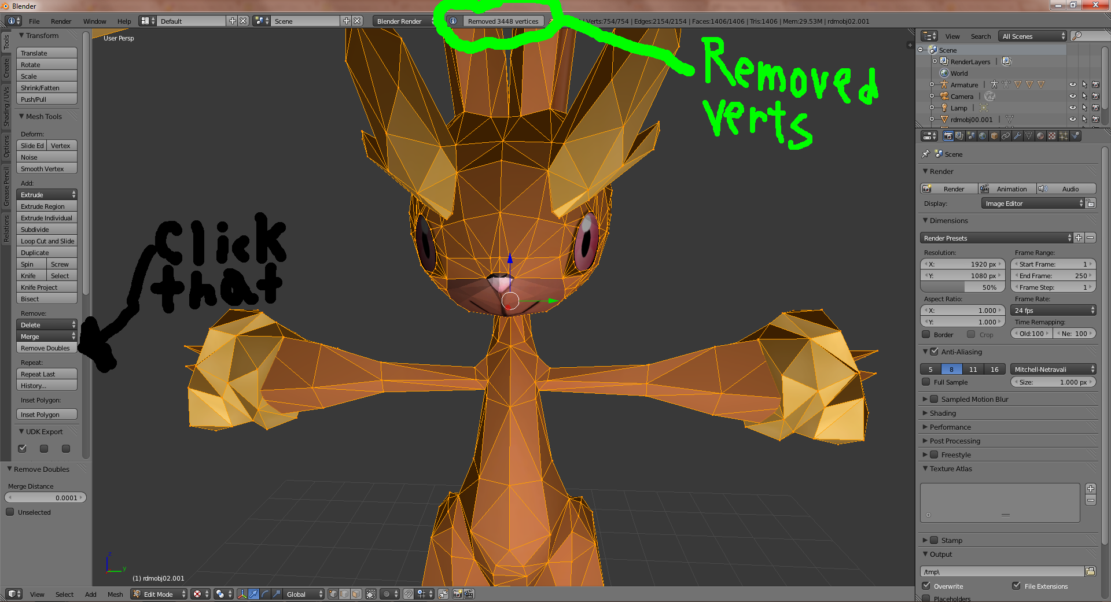Toggle rdmobj00.001 selectability cursor icon
Image resolution: width=1111 pixels, height=602 pixels.
1084,120
